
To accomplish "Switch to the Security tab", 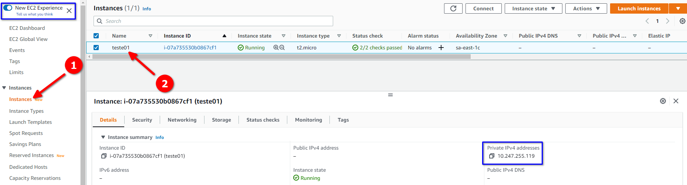I will pos(142,120).
